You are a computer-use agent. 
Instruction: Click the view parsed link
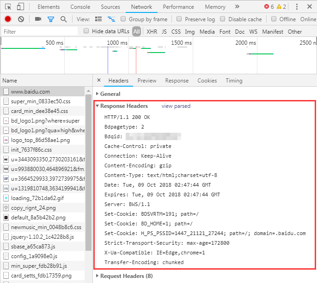176,106
